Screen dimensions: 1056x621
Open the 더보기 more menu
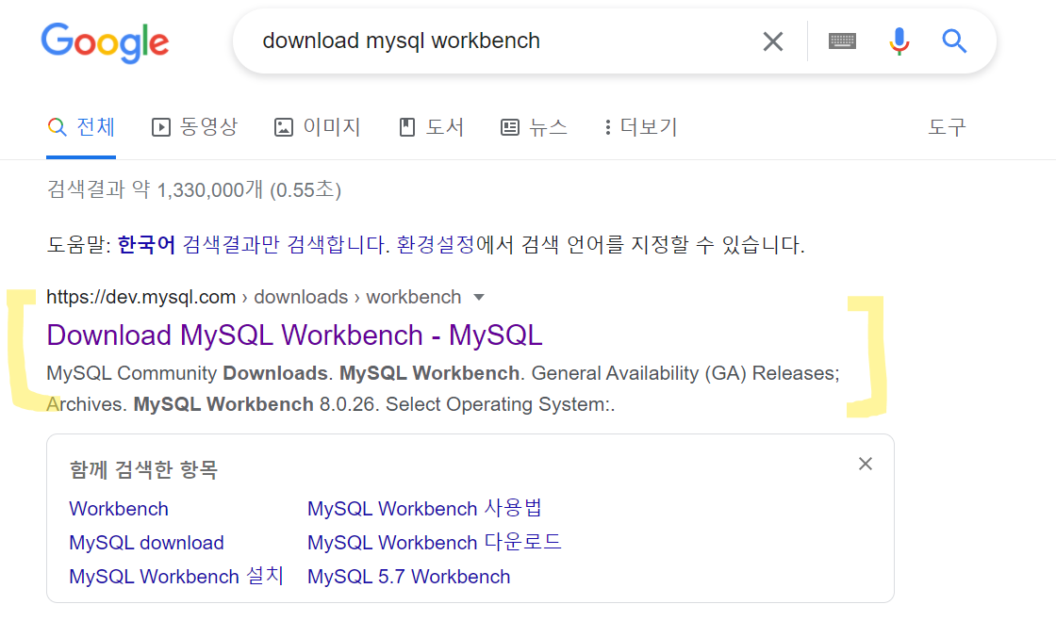pyautogui.click(x=640, y=127)
